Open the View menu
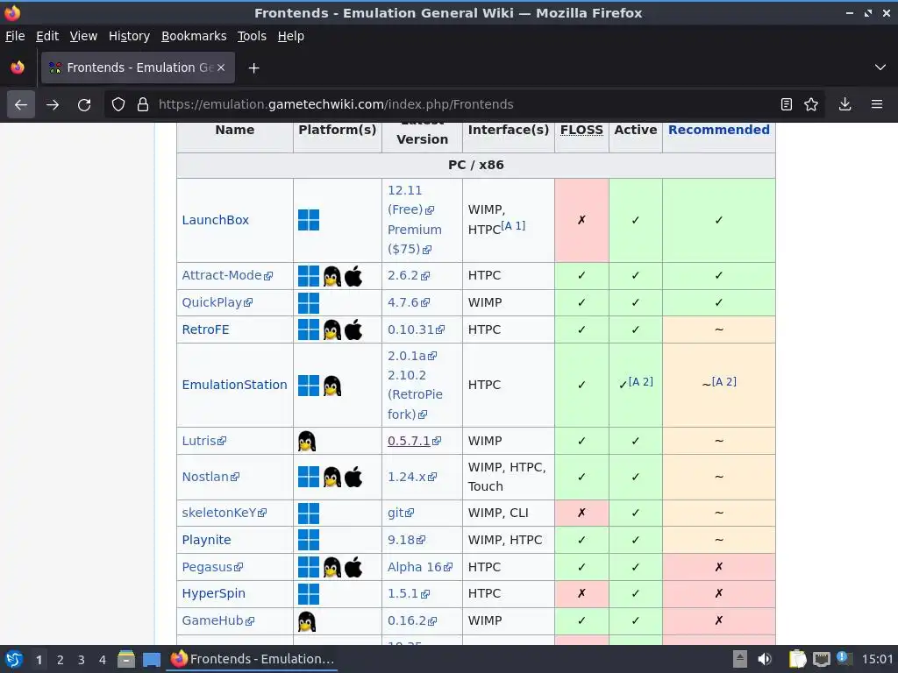This screenshot has height=673, width=898. 83,36
